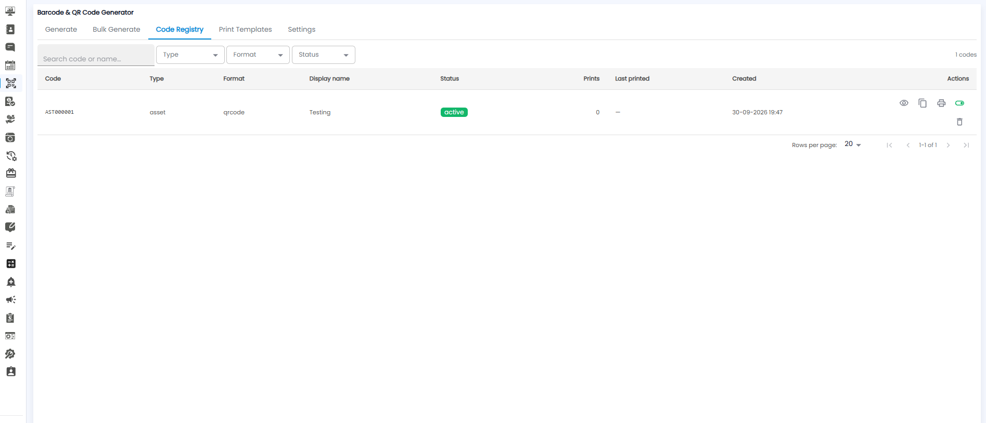Open the Settings tab
Viewport: 986px width, 423px height.
(302, 30)
